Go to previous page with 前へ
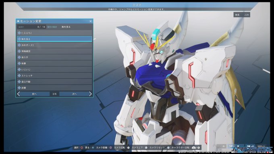Viewport: 274px width, 154px height. [34, 94]
